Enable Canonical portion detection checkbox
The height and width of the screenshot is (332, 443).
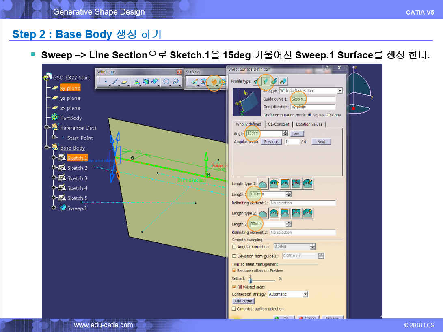tap(234, 309)
